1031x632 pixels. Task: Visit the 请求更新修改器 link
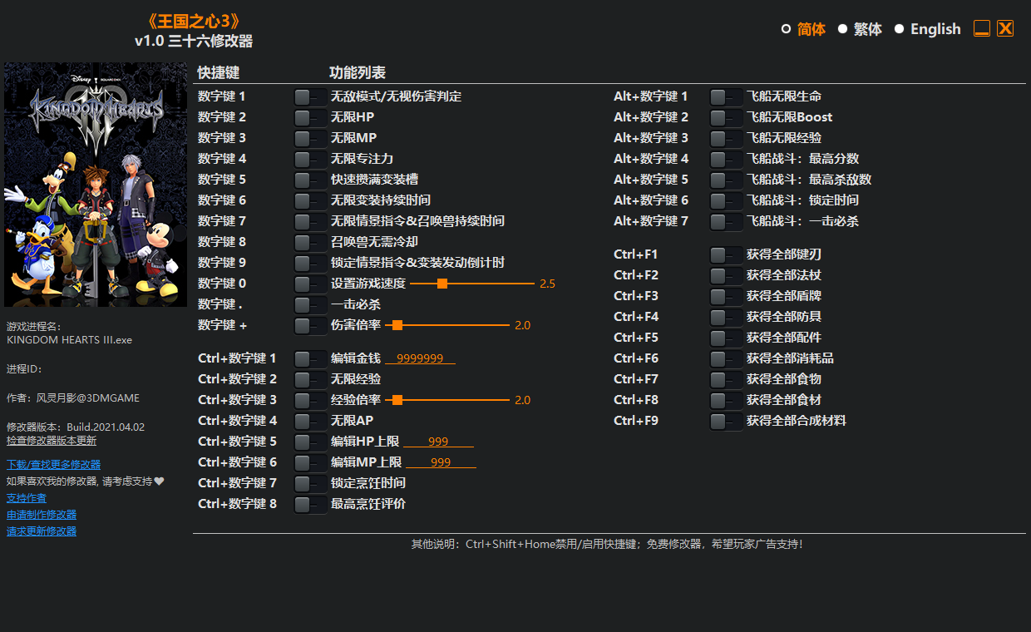tap(42, 531)
